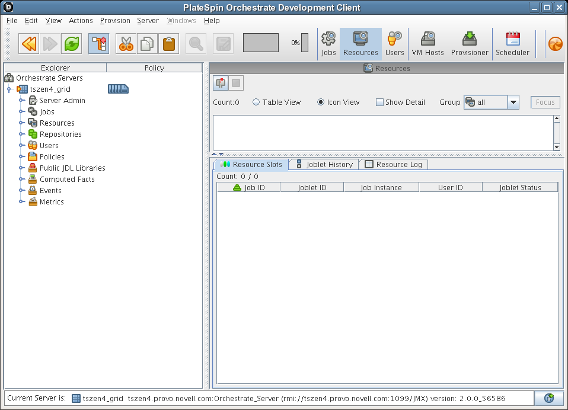Click the application D logo in title bar
Image resolution: width=568 pixels, height=410 pixels.
point(8,7)
